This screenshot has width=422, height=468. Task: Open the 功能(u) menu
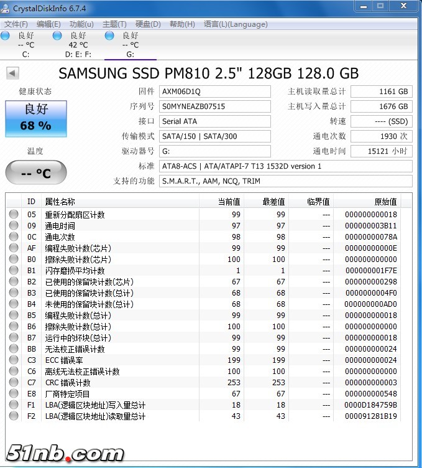[x=81, y=24]
